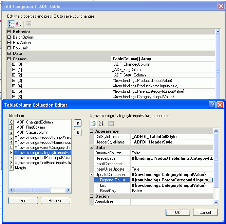Click the Add member button

[23, 200]
